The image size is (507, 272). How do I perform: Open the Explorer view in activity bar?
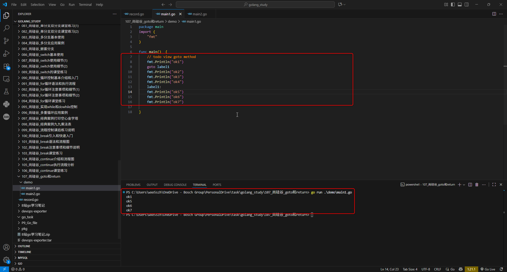click(6, 16)
